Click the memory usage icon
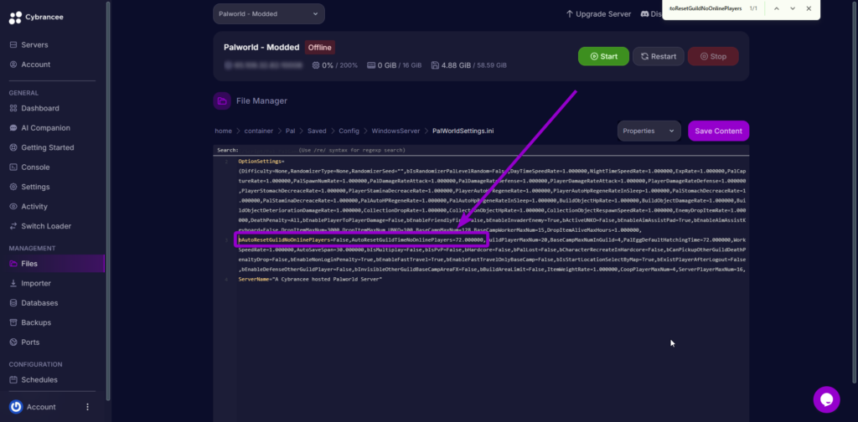The width and height of the screenshot is (858, 422). (371, 65)
